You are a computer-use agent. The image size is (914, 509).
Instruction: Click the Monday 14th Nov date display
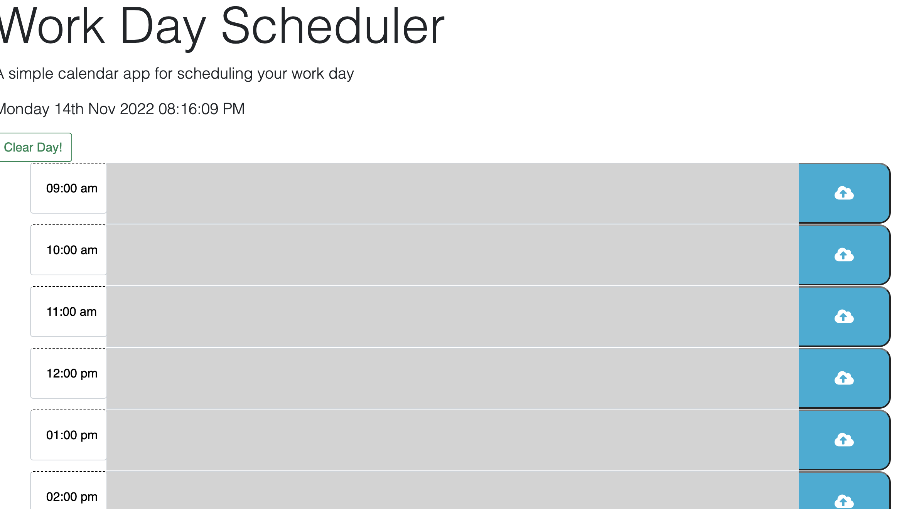coord(122,109)
